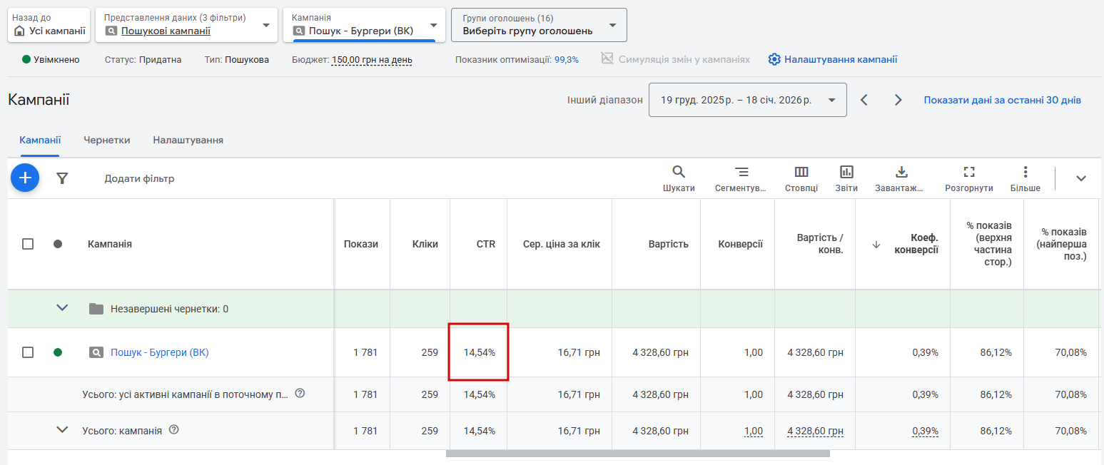
Task: Expand the Незавершені чернетки row
Action: 62,308
